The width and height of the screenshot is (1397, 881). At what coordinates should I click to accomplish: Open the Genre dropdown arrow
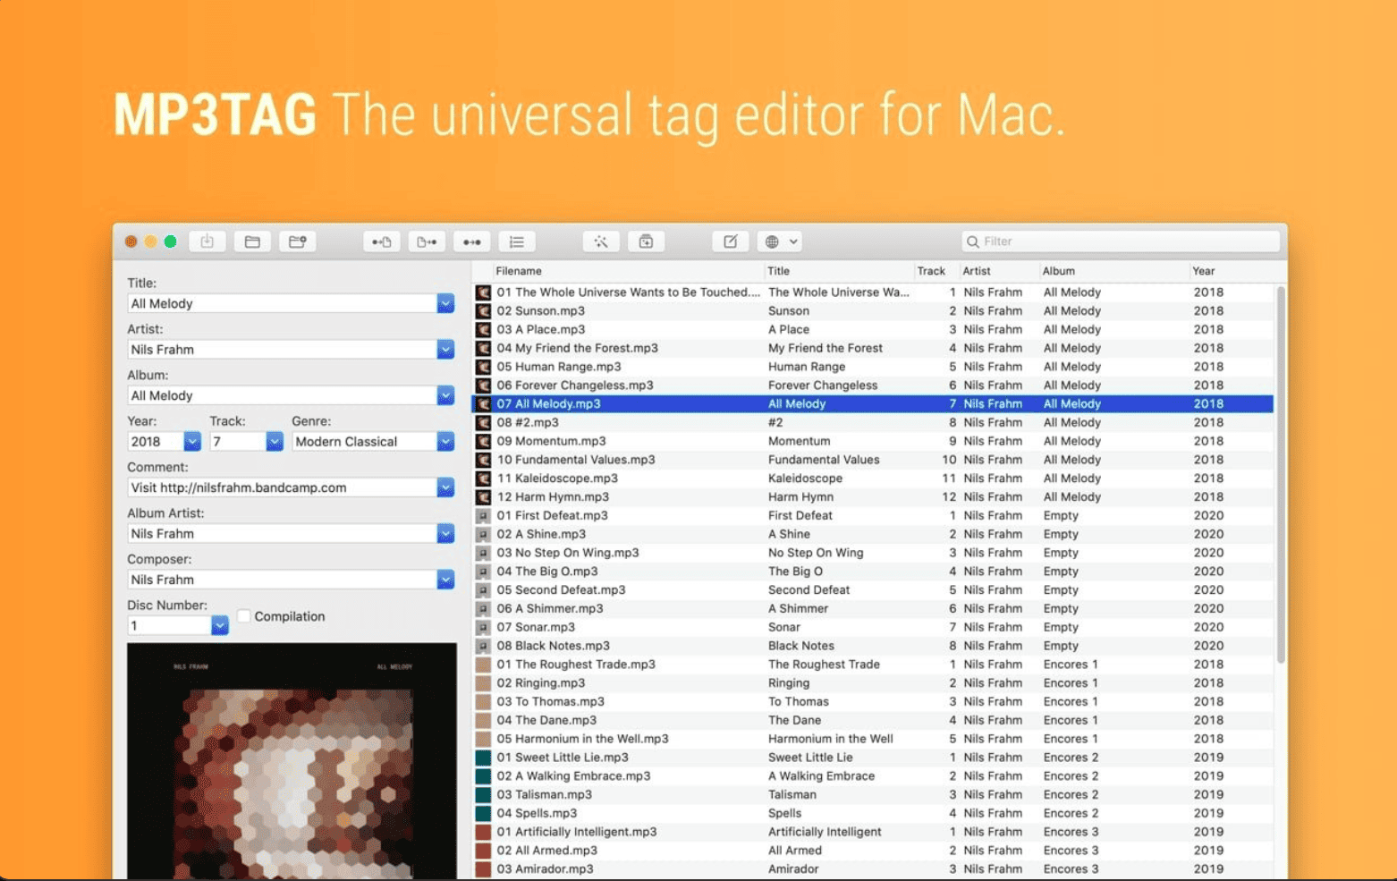(x=445, y=442)
